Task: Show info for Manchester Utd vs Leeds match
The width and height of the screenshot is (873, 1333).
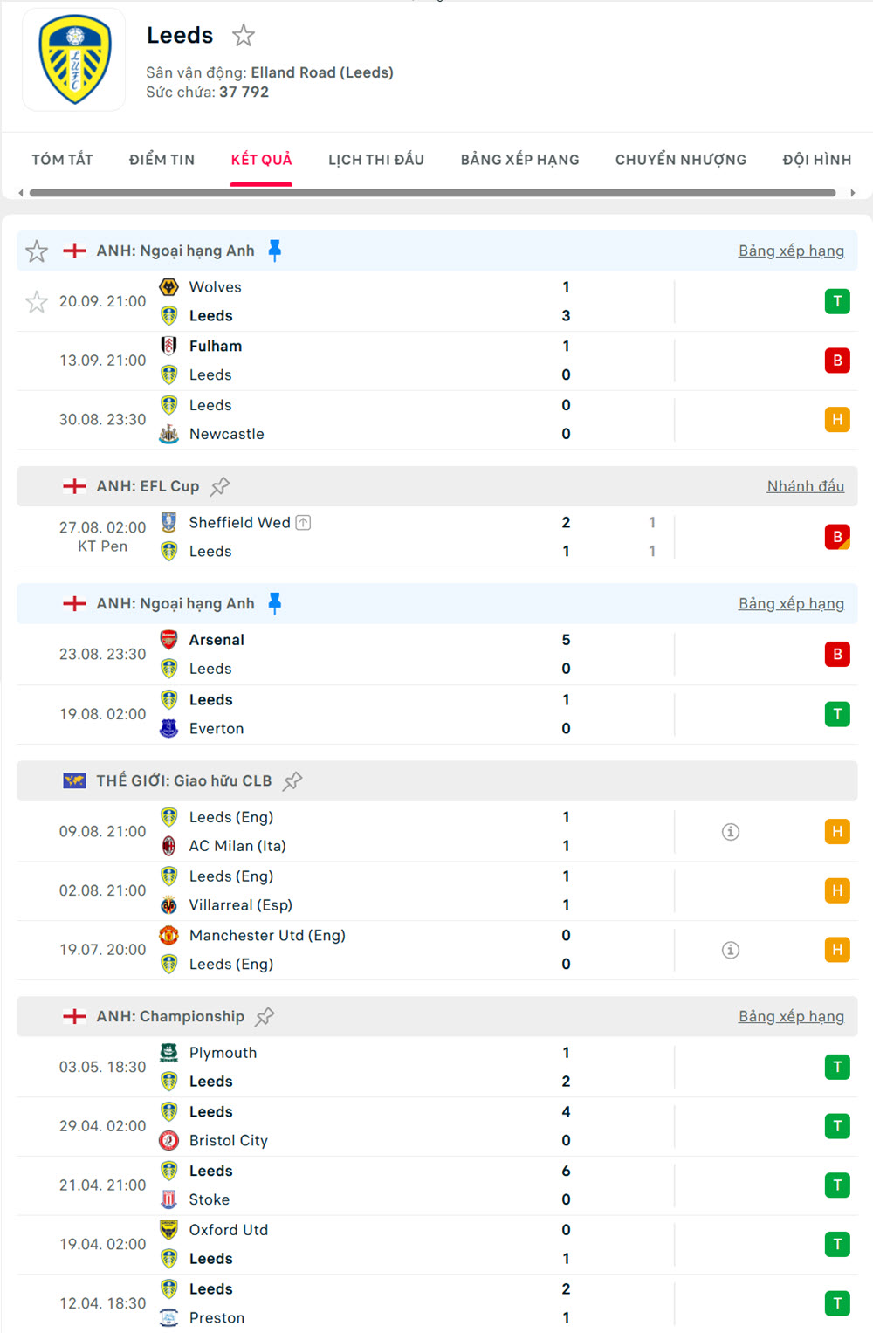Action: [731, 950]
